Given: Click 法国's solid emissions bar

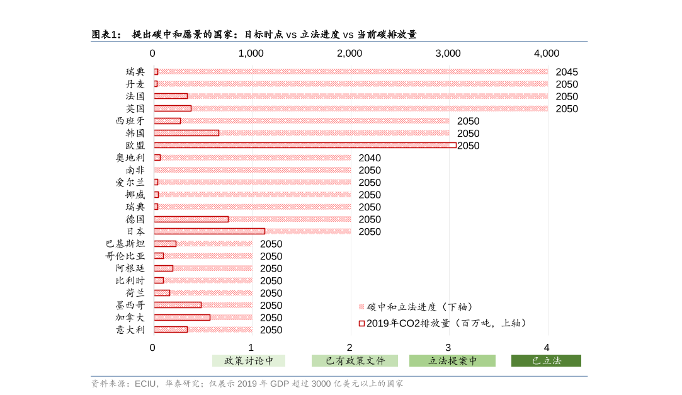Looking at the screenshot, I should 170,96.
